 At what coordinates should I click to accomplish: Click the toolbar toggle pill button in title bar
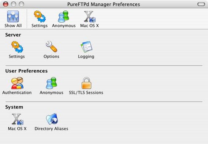pyautogui.click(x=201, y=4)
